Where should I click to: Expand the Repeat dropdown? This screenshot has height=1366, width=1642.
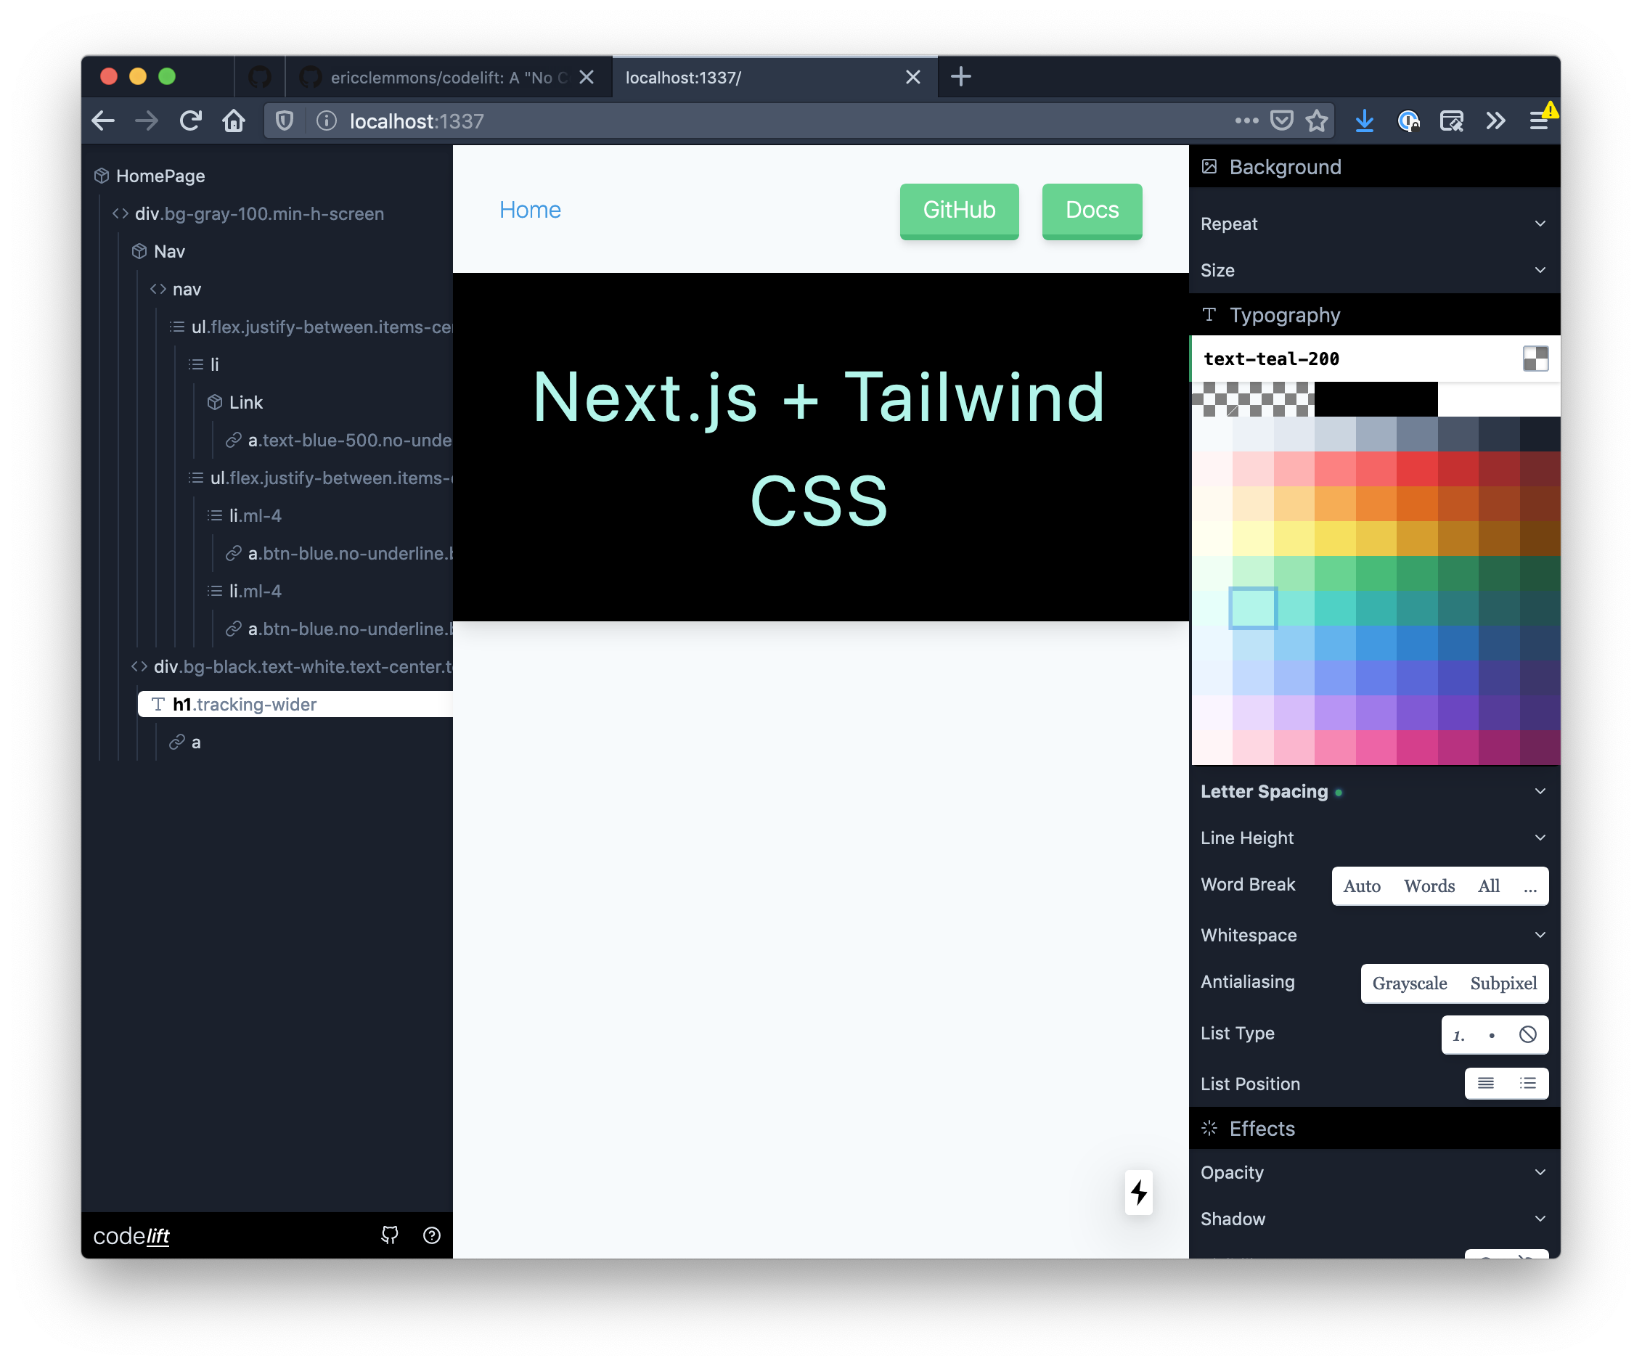point(1374,224)
